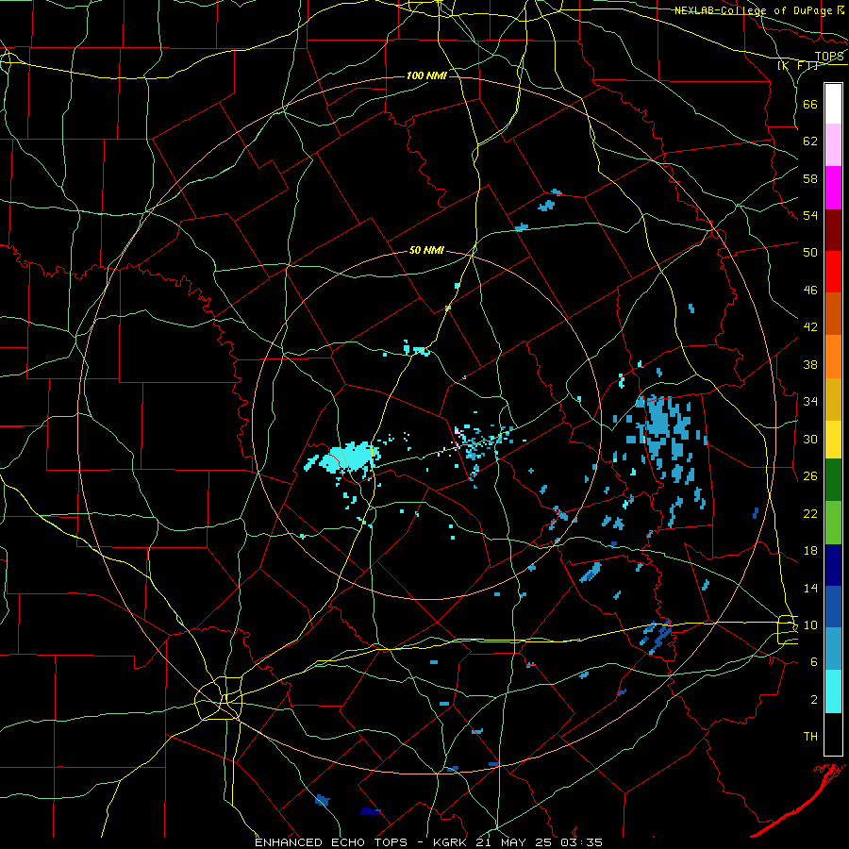849x849 pixels.
Task: Pick the cyan legend swatch
Action: pos(833,691)
